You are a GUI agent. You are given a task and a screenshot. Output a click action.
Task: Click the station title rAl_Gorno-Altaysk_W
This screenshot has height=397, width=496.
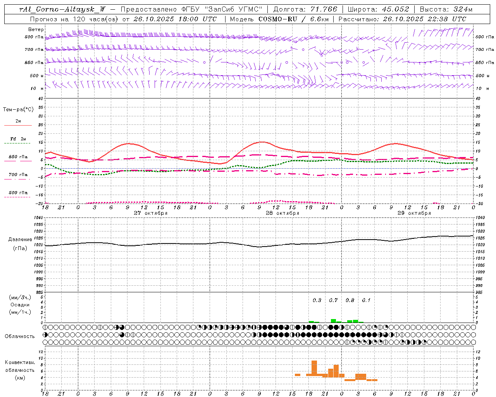tap(62, 10)
